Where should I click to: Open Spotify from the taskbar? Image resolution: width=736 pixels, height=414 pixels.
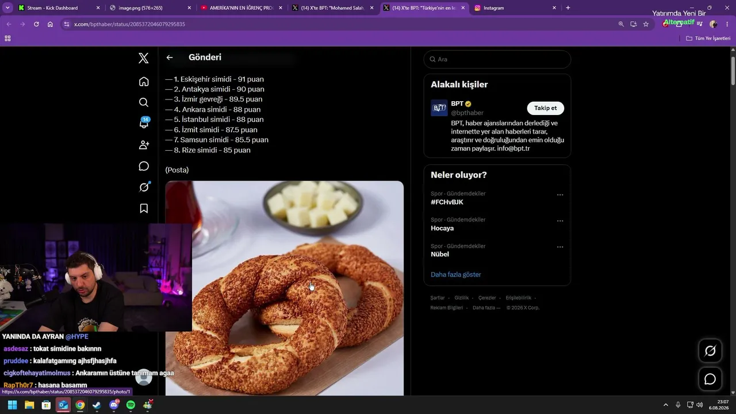coord(131,405)
